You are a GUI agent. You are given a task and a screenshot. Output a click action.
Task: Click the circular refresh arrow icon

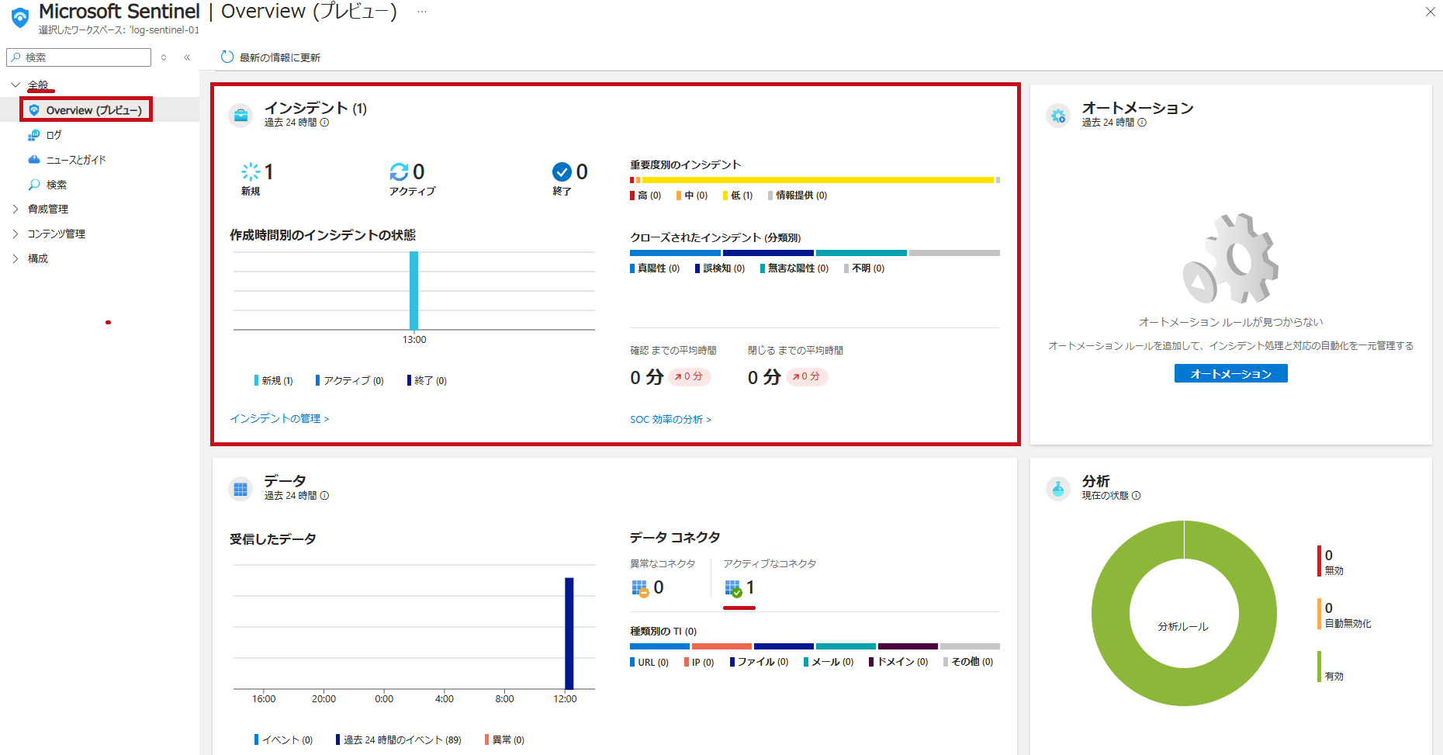pos(227,57)
